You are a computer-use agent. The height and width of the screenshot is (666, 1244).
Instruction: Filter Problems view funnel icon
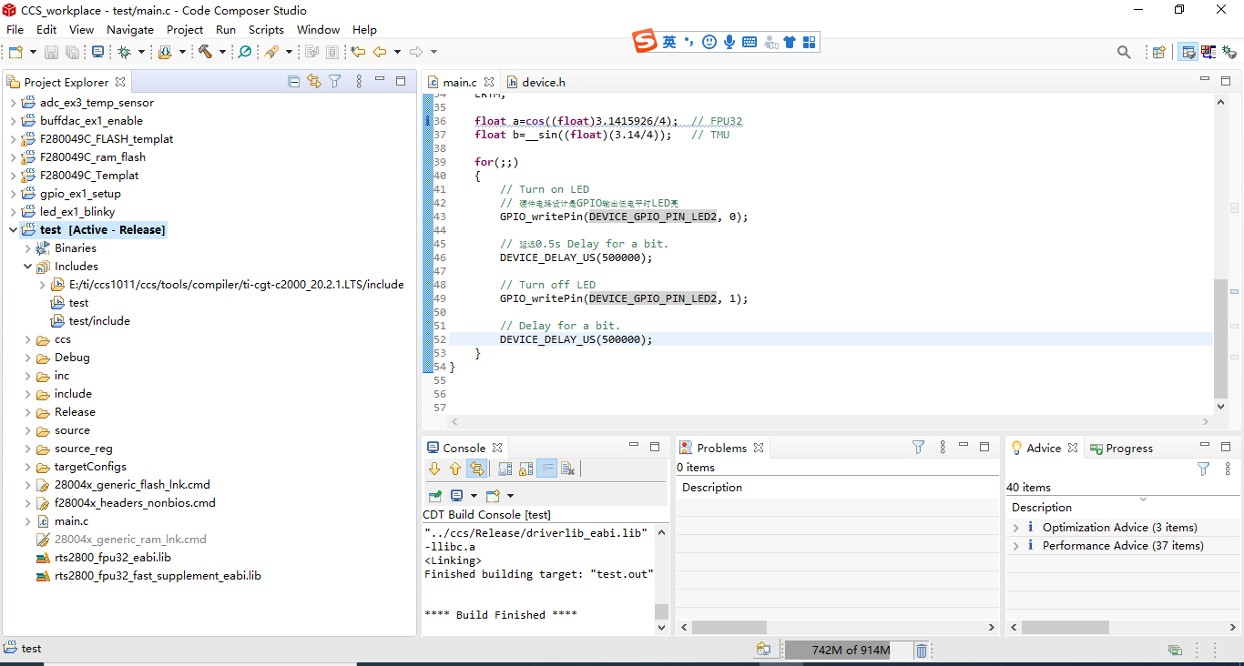918,447
